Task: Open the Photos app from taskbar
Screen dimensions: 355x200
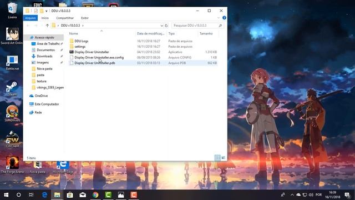Action: (x=121, y=195)
